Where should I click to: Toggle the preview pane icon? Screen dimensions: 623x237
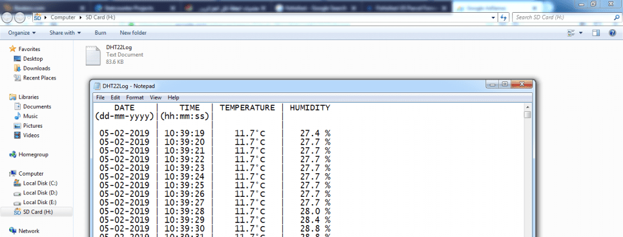(596, 33)
